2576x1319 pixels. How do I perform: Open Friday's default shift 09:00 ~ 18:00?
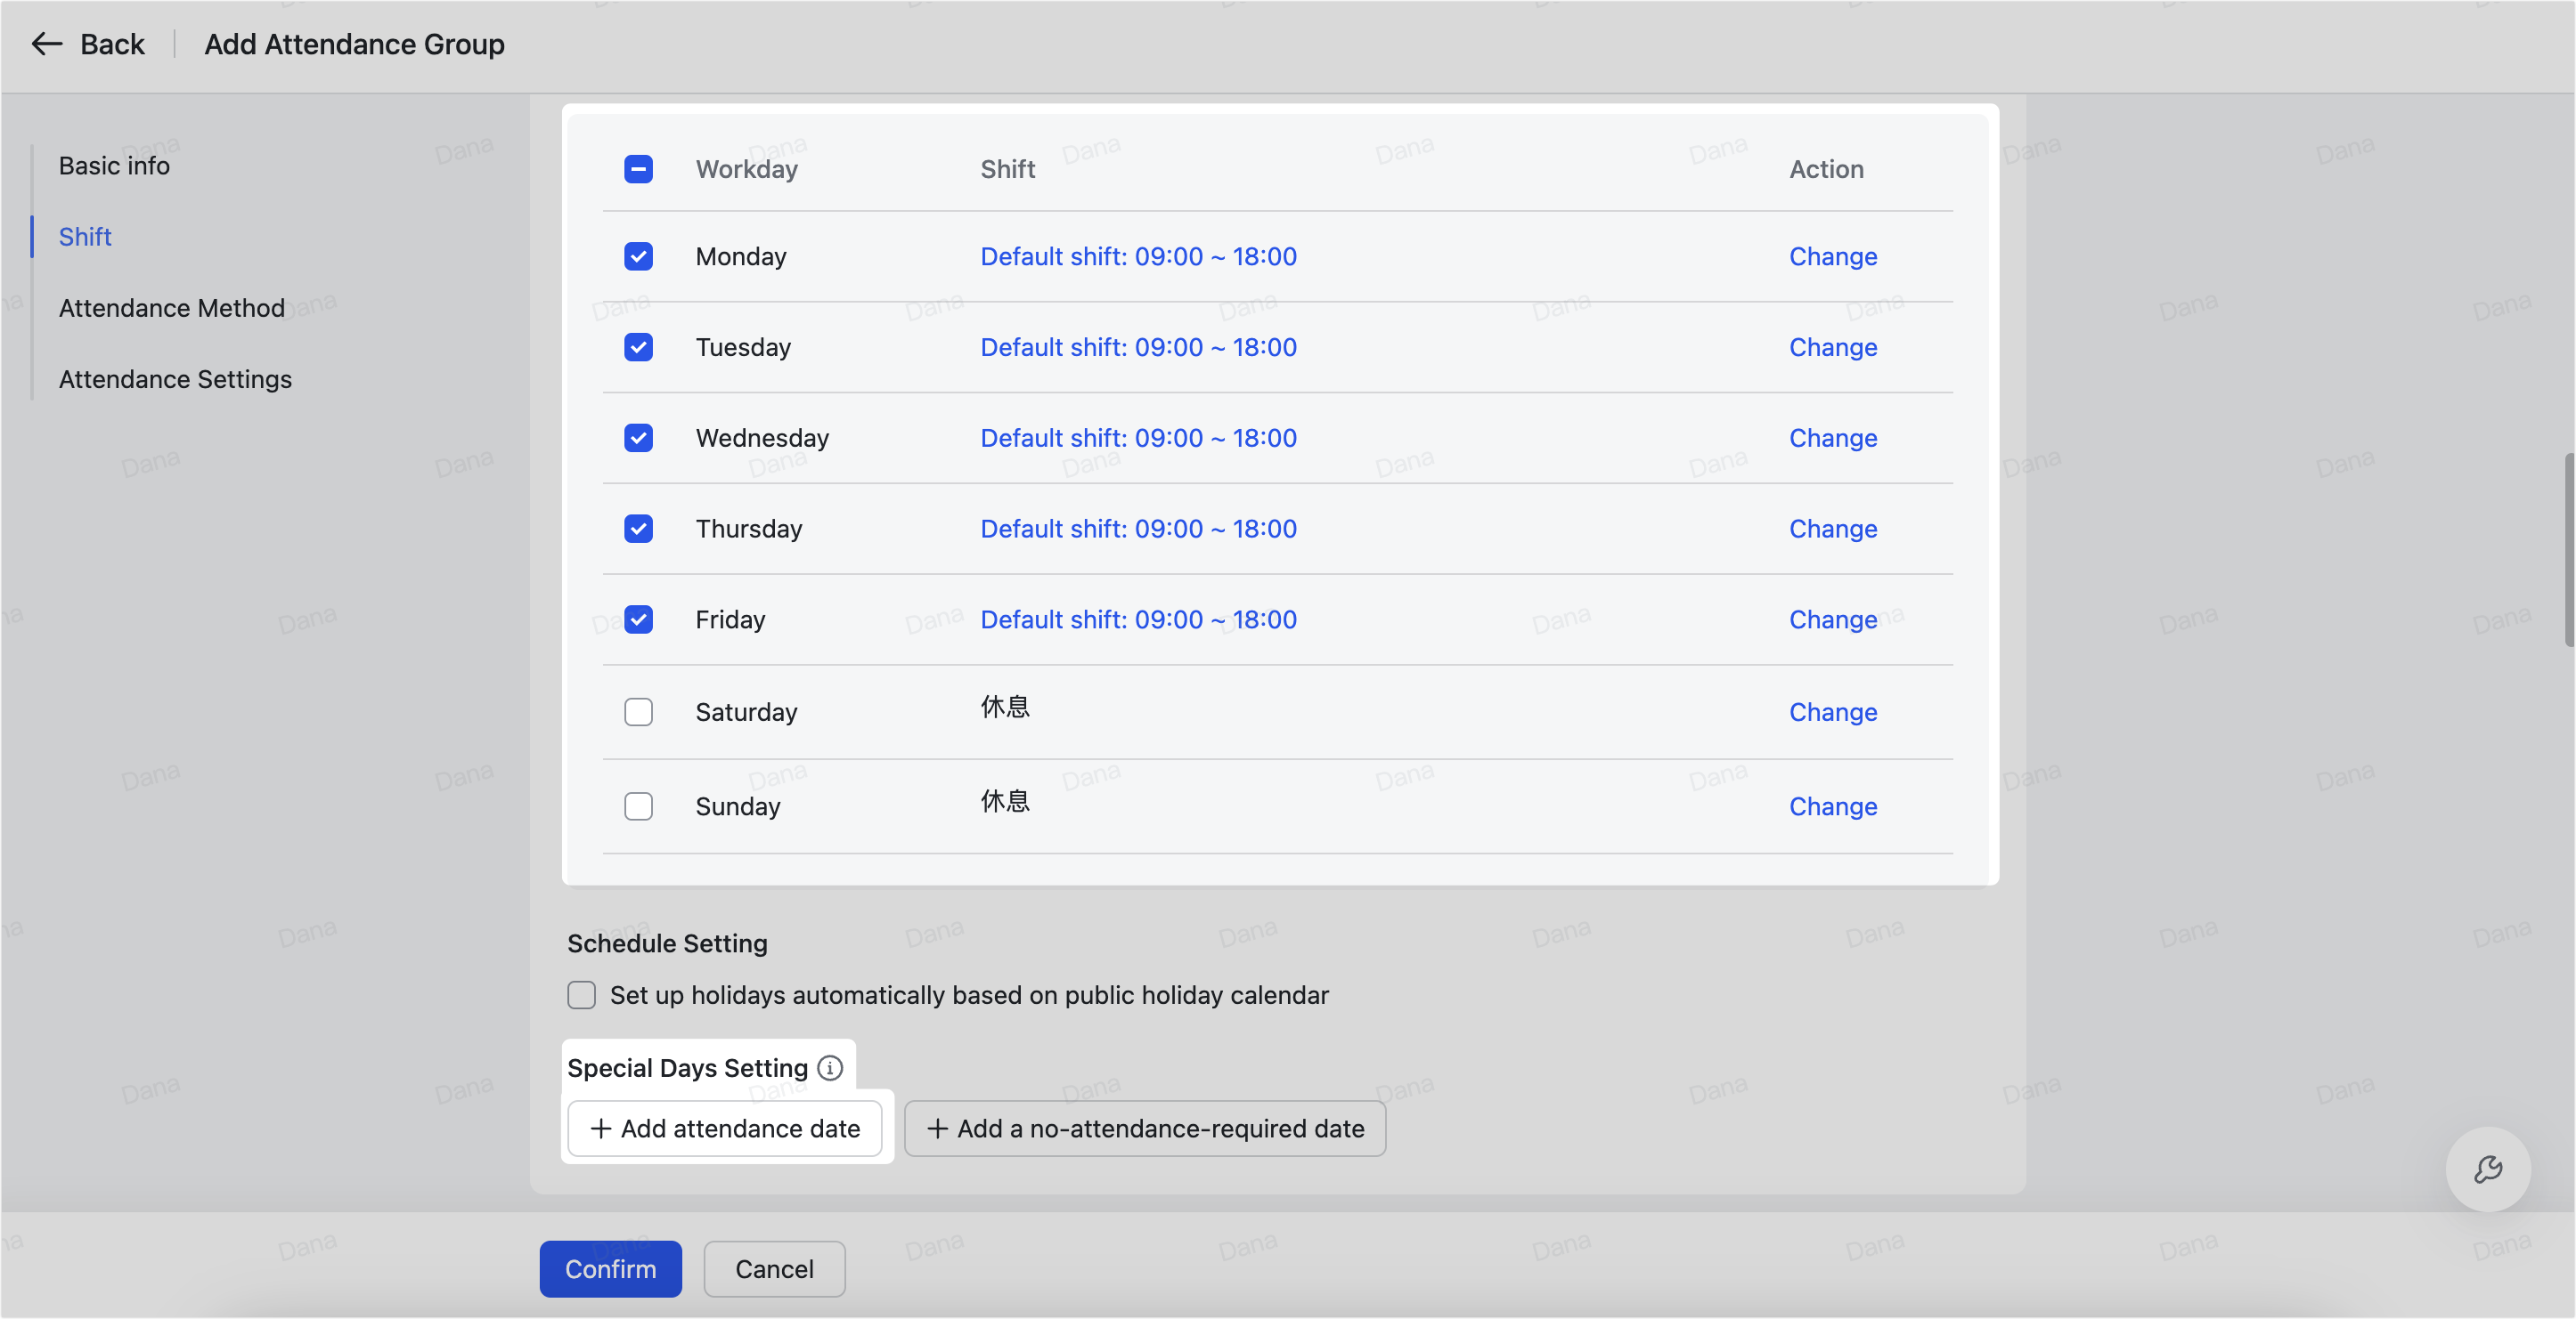click(1138, 619)
